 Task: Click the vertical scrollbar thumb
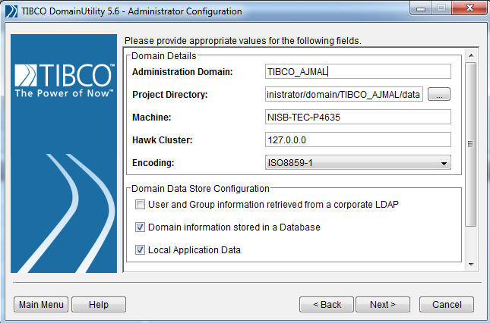pos(471,144)
